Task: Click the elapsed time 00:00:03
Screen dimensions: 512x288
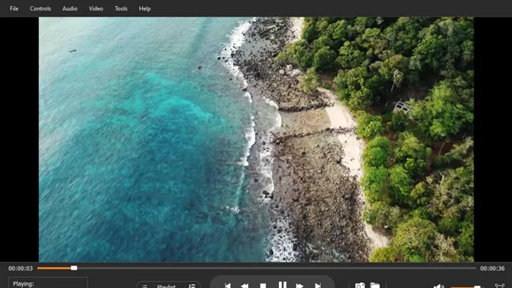Action: tap(20, 268)
